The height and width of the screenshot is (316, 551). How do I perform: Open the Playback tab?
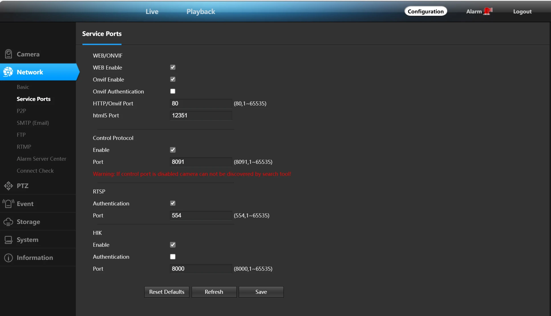[x=201, y=11]
